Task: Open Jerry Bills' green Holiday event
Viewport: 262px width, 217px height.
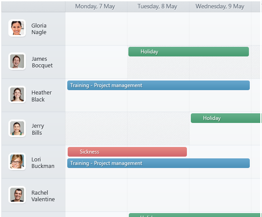Action: (225, 118)
